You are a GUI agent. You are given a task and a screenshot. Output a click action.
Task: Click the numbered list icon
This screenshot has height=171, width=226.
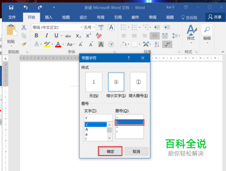pyautogui.click(x=134, y=27)
